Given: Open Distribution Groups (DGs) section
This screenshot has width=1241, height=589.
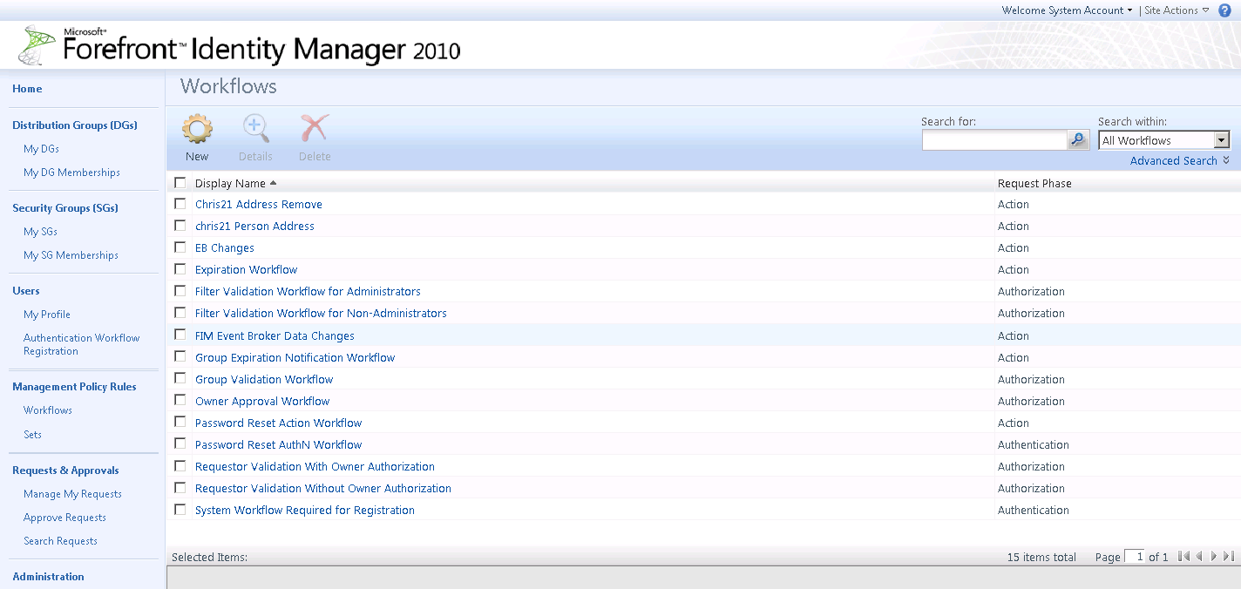Looking at the screenshot, I should (75, 125).
